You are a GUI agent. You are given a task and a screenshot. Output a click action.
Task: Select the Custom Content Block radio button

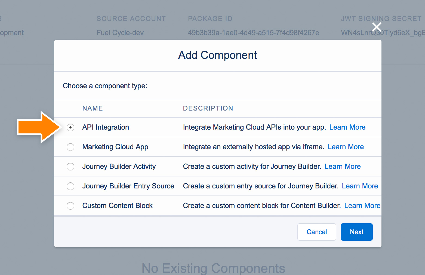point(70,206)
